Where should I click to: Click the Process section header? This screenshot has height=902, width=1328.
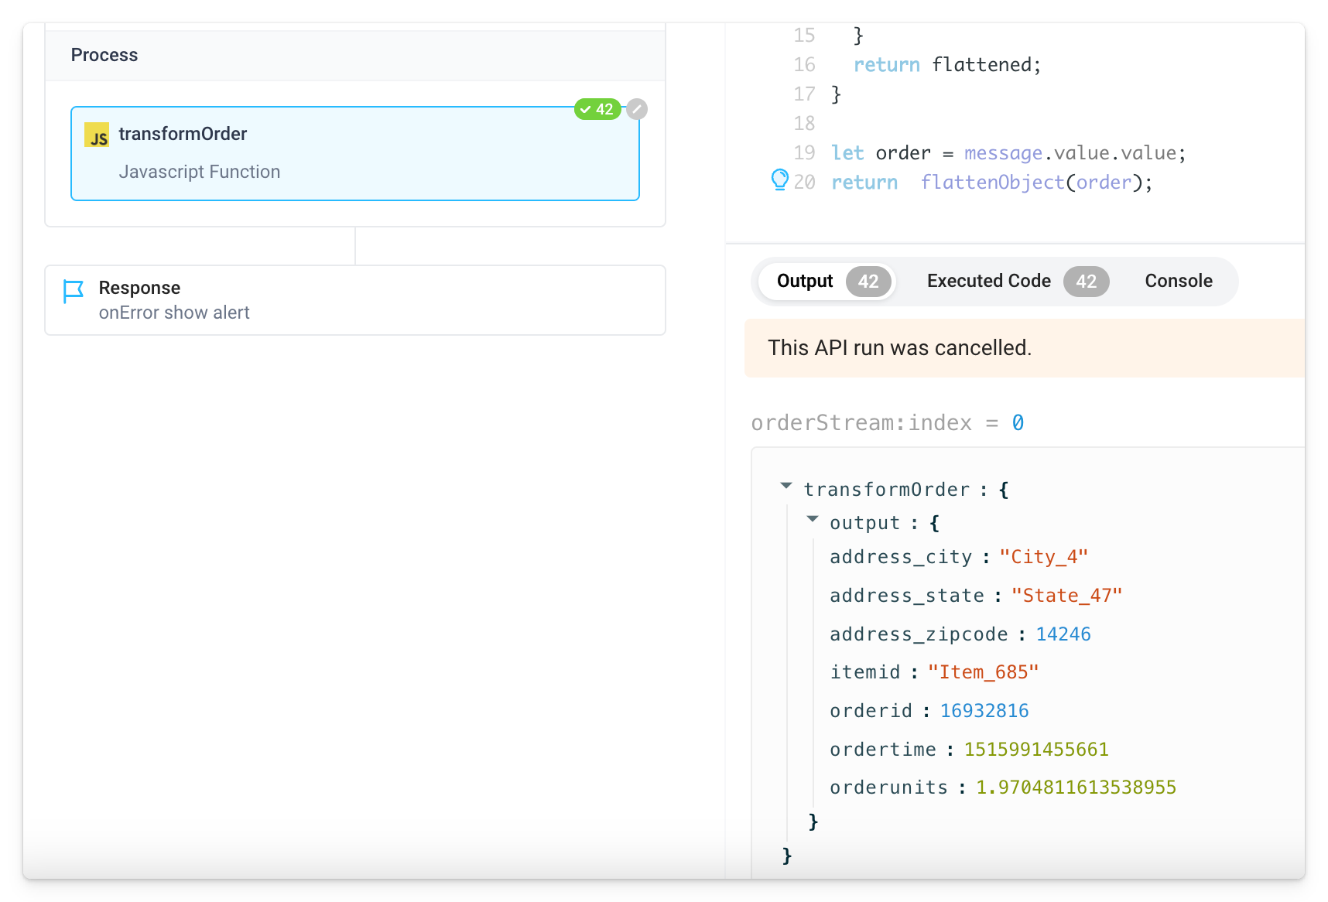tap(104, 55)
